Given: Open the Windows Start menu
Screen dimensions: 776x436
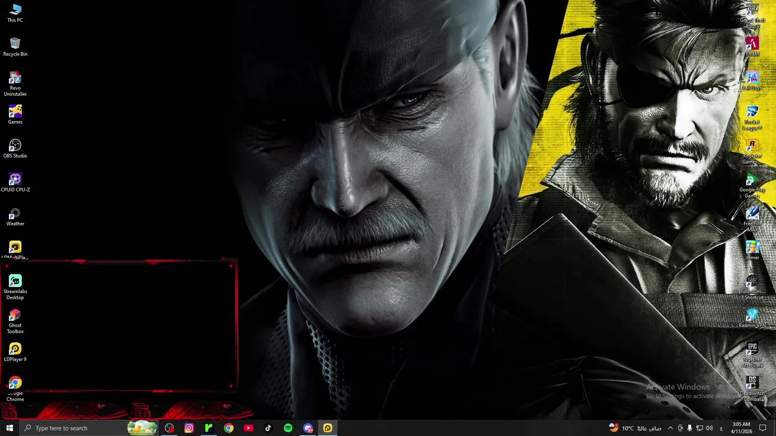Looking at the screenshot, I should click(9, 428).
